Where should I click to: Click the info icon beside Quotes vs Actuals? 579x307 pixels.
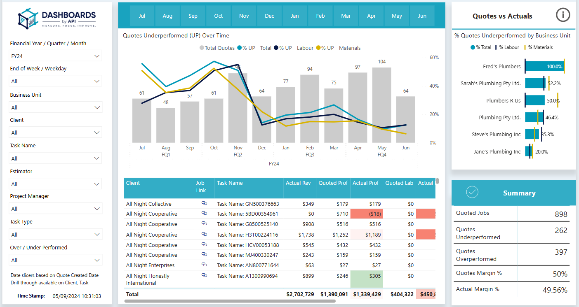563,15
